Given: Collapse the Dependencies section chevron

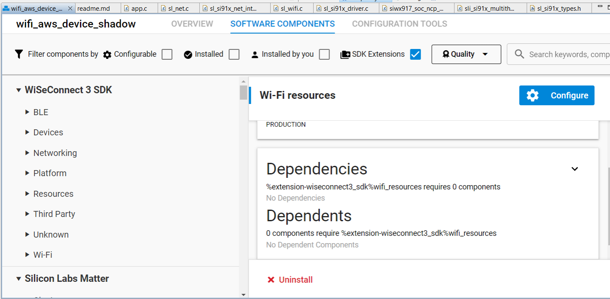Looking at the screenshot, I should [575, 169].
